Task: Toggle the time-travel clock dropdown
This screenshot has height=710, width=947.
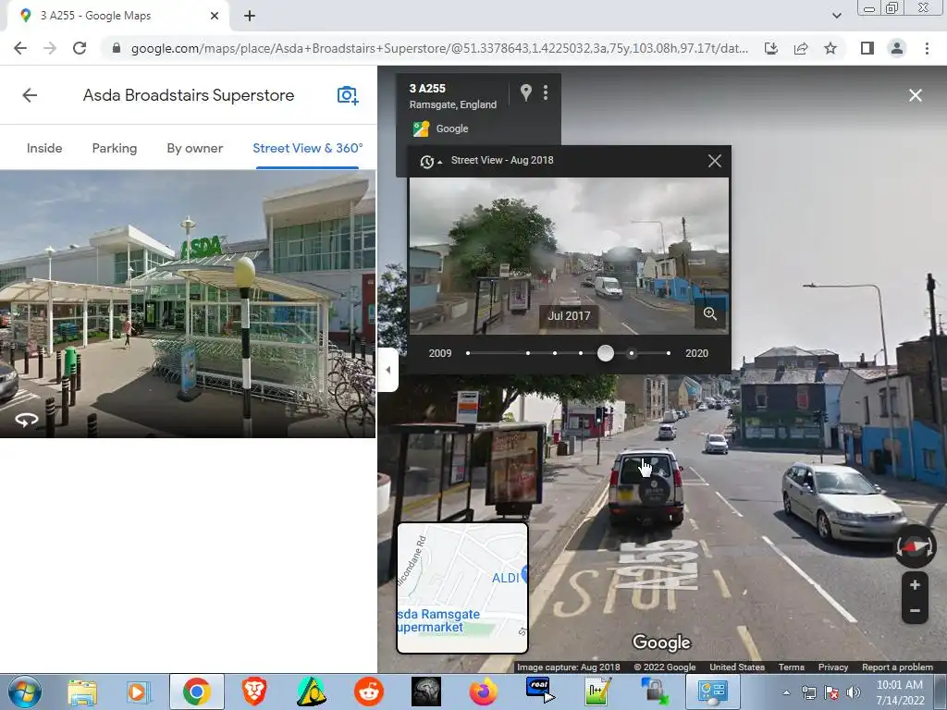Action: 431,161
